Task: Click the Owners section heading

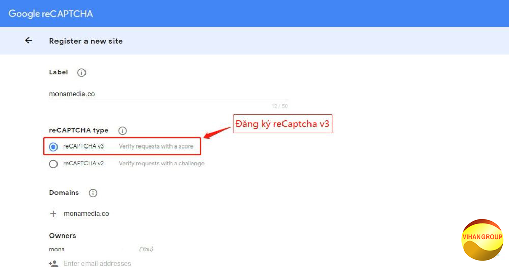Action: 63,236
